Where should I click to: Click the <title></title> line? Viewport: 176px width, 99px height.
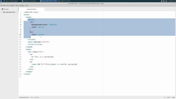[x=35, y=45]
